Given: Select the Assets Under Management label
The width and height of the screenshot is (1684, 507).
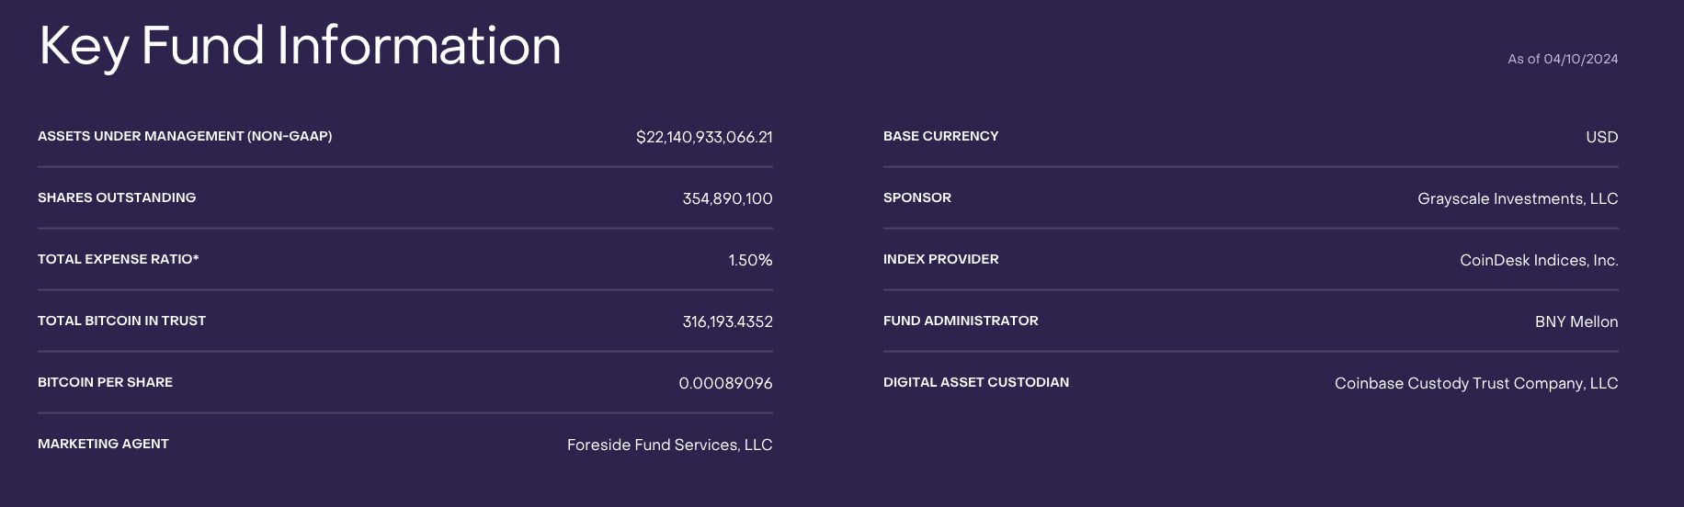Looking at the screenshot, I should pos(185,136).
